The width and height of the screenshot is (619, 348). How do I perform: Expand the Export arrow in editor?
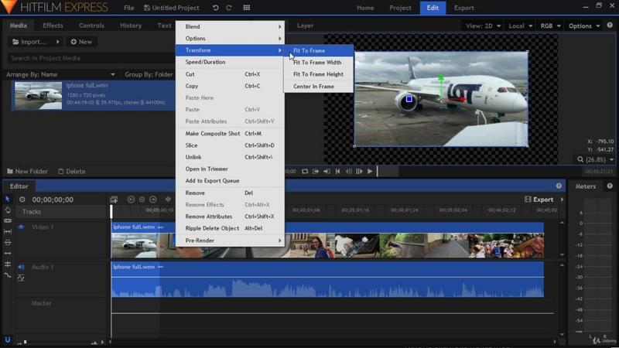coord(562,200)
